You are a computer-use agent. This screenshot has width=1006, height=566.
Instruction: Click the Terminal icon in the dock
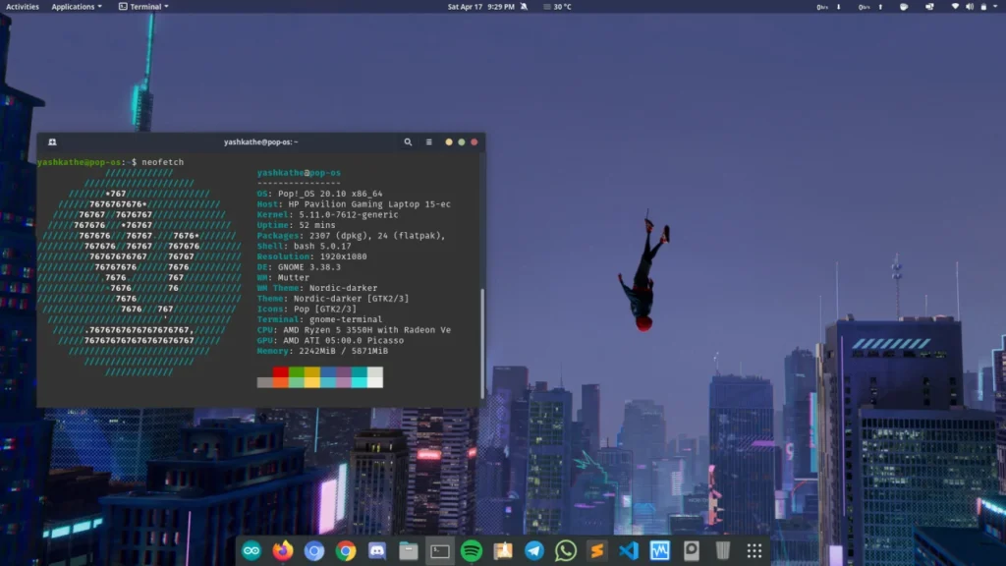(x=440, y=550)
